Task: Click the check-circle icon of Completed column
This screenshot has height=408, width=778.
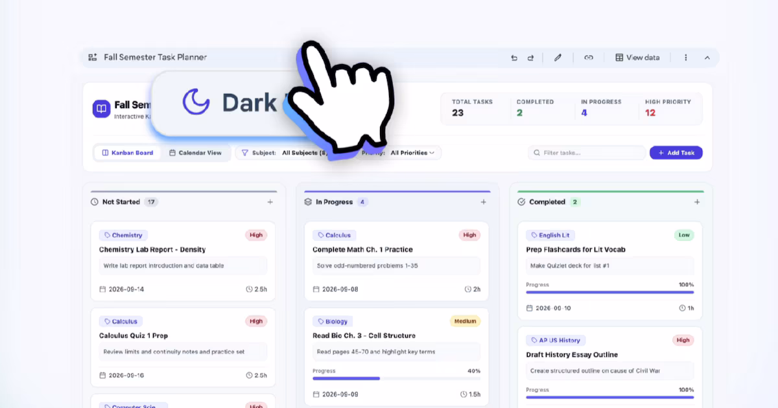Action: click(521, 202)
